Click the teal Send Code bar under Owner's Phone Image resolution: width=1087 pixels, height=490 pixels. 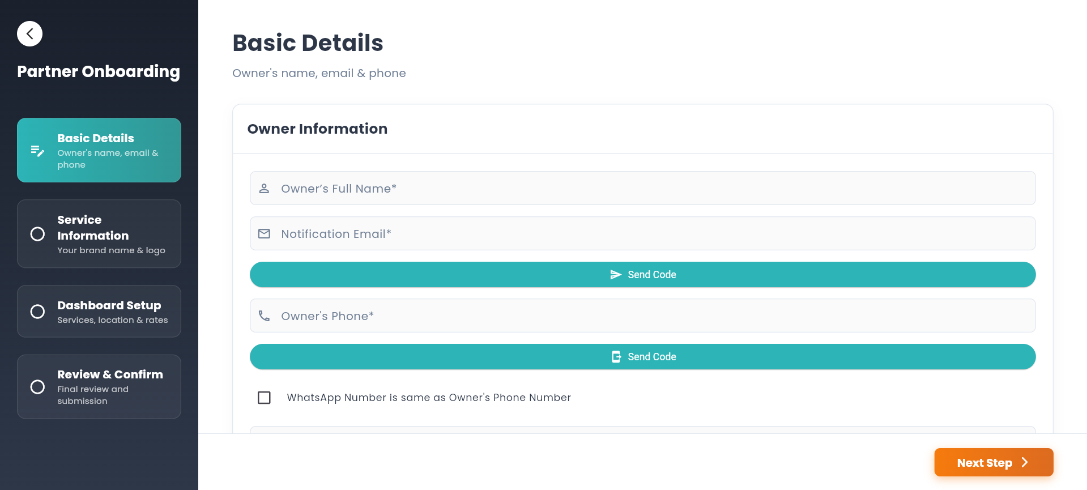643,356
